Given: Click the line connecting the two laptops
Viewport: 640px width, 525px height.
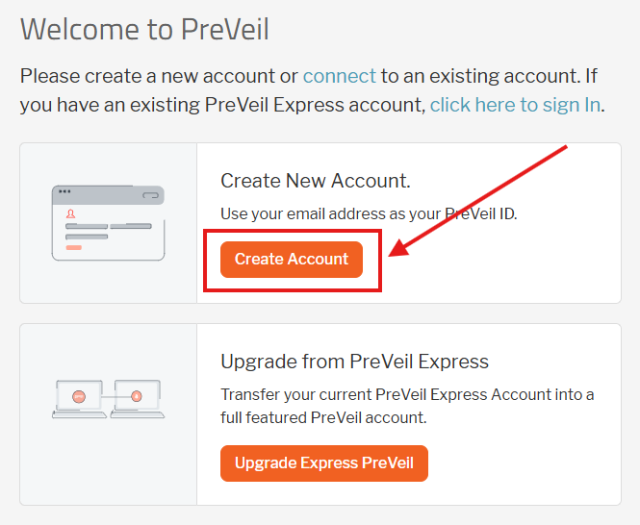Looking at the screenshot, I should 108,394.
